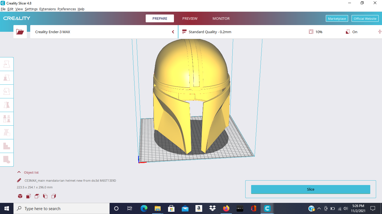Select the isometric view cube preset
Viewport: 382px width, 214px height.
coord(20,196)
